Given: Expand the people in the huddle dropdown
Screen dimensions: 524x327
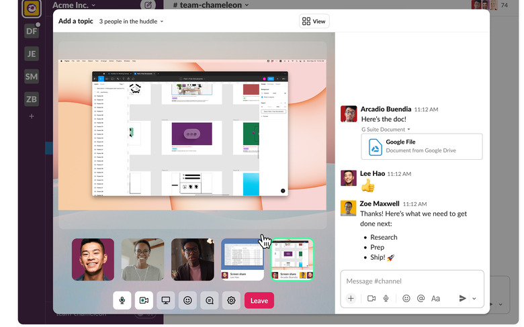Looking at the screenshot, I should click(131, 21).
